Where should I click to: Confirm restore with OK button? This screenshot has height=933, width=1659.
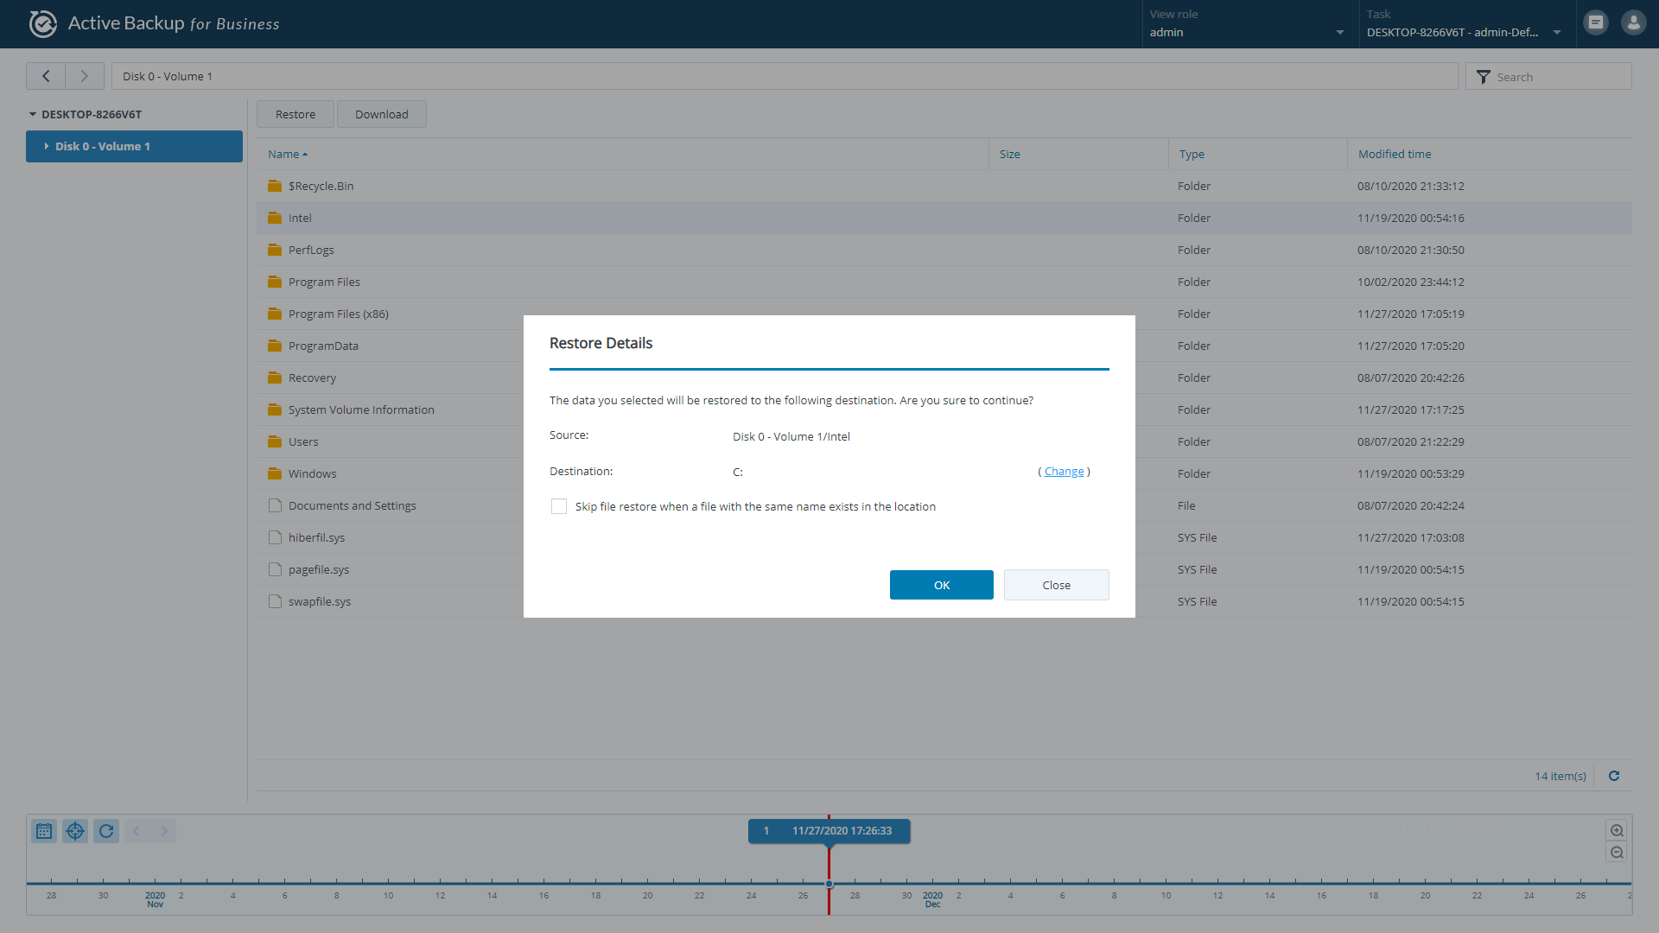(941, 585)
